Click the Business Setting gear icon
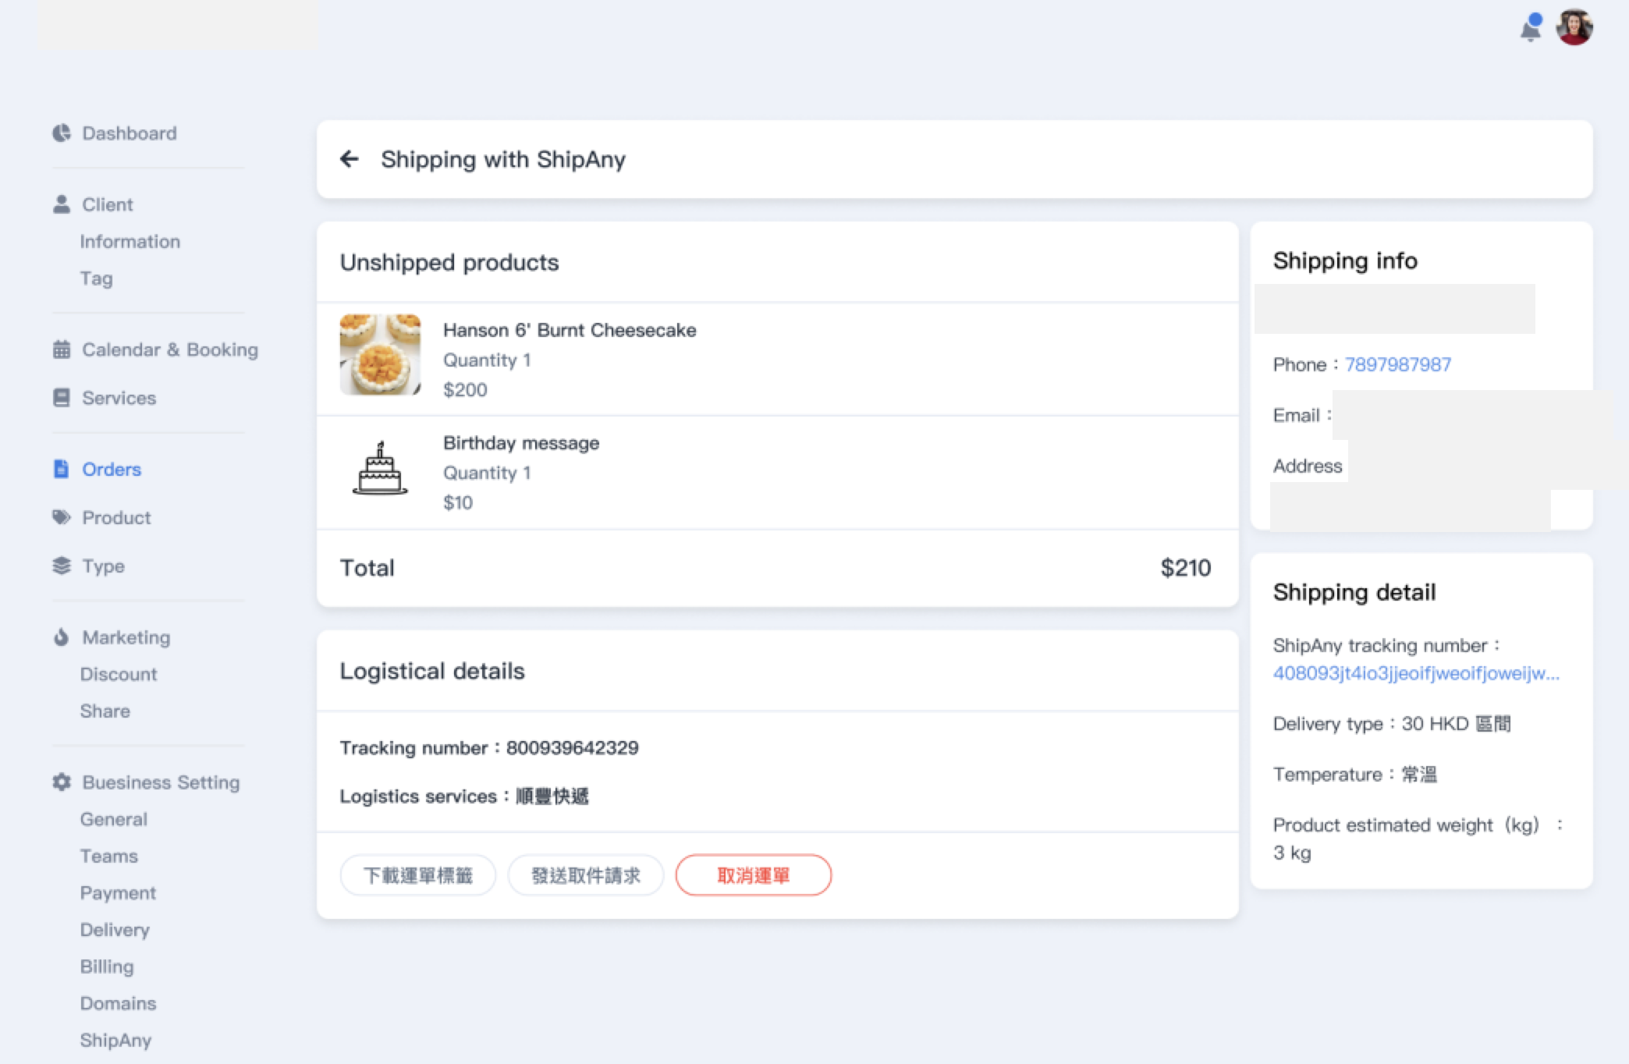This screenshot has width=1629, height=1064. click(62, 782)
